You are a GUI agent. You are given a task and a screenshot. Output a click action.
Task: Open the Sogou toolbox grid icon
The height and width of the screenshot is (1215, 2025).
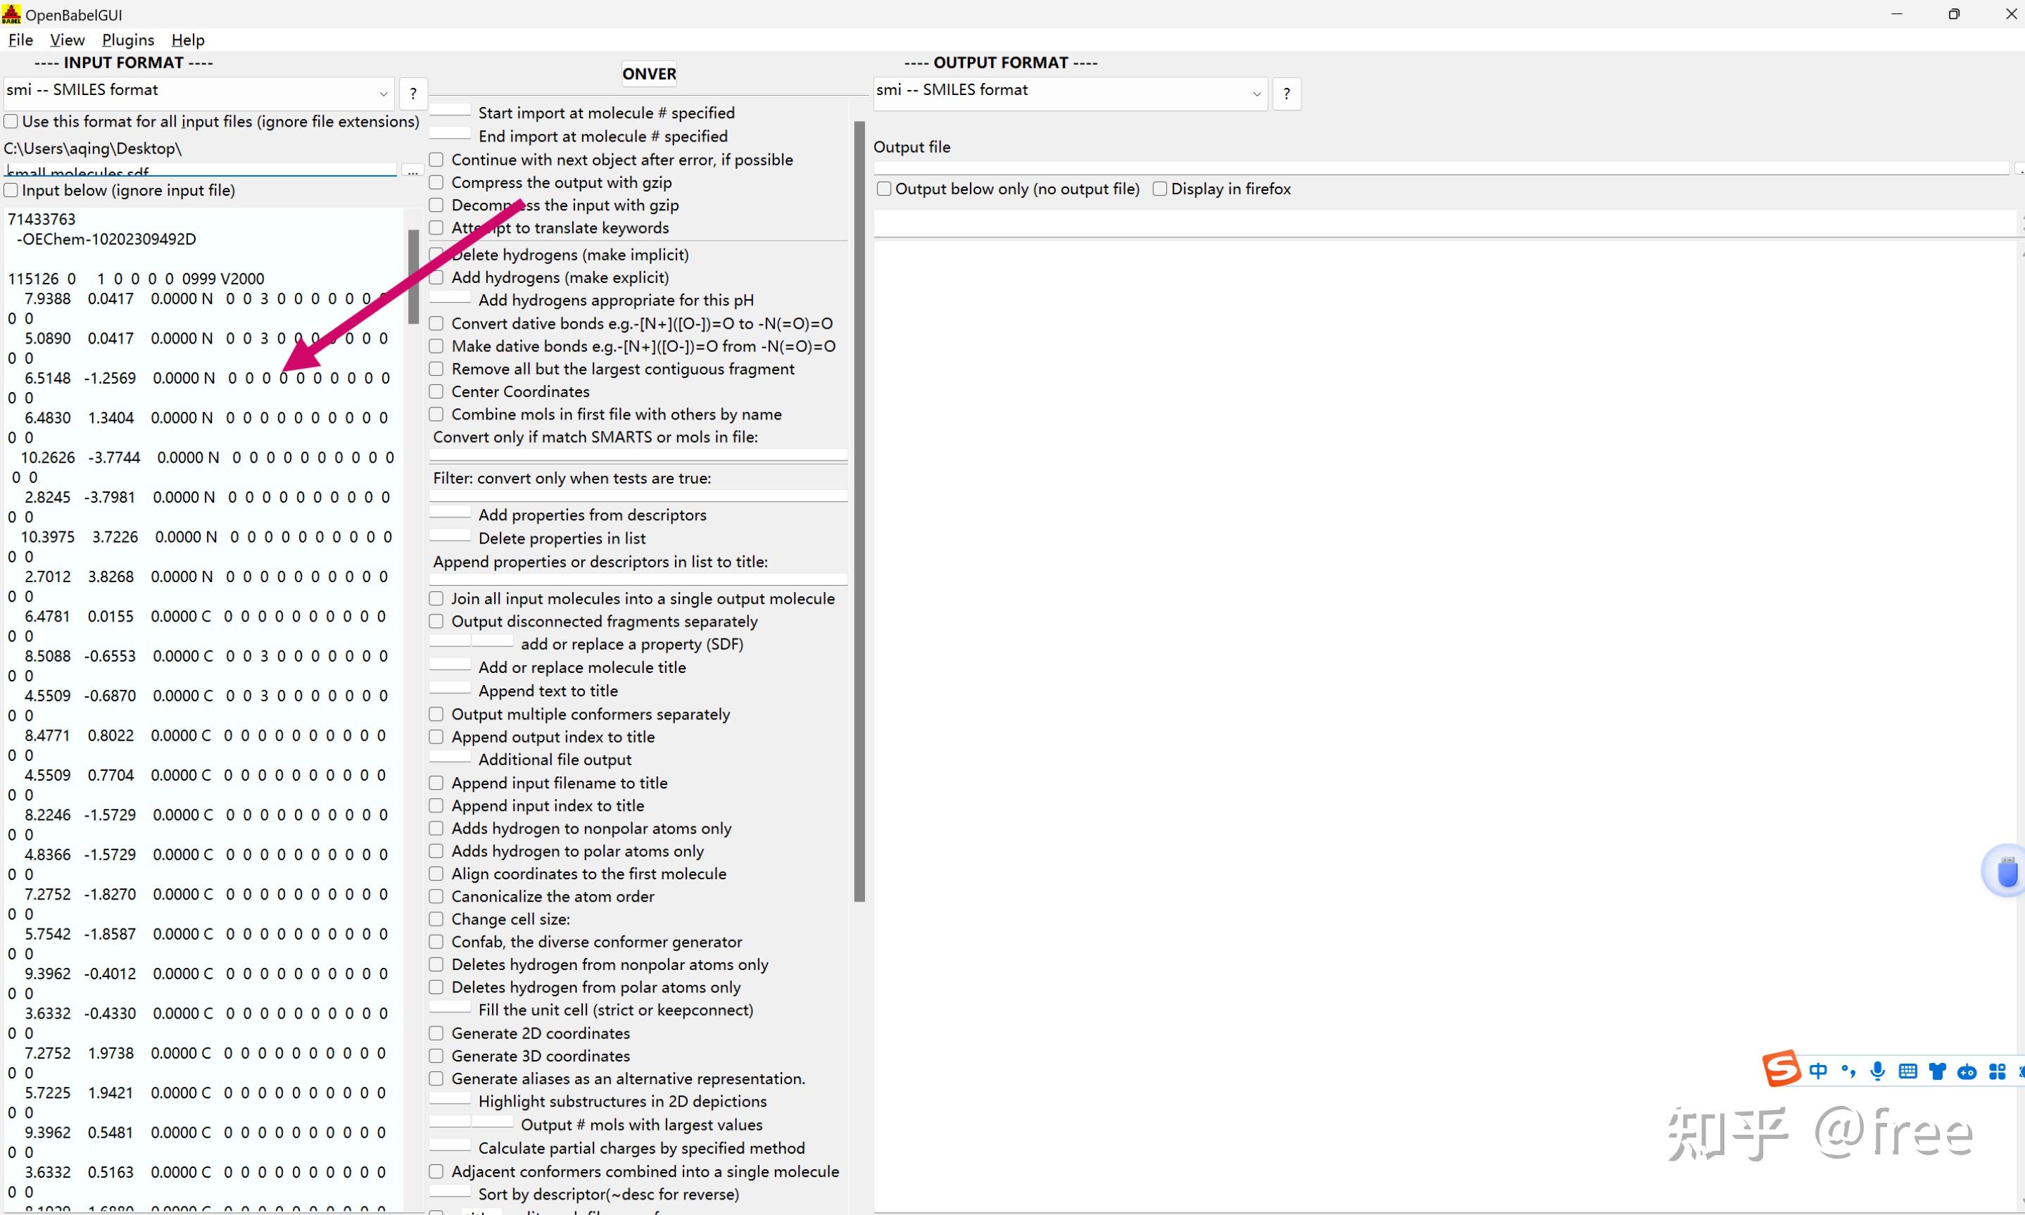click(1997, 1071)
